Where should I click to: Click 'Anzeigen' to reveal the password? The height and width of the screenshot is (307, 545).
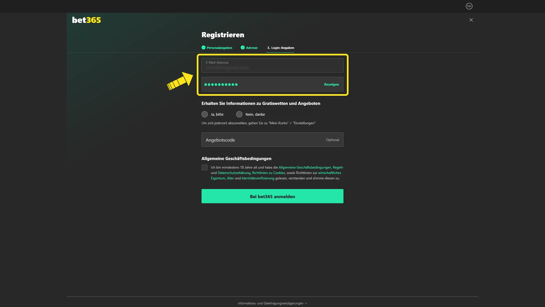pos(331,84)
